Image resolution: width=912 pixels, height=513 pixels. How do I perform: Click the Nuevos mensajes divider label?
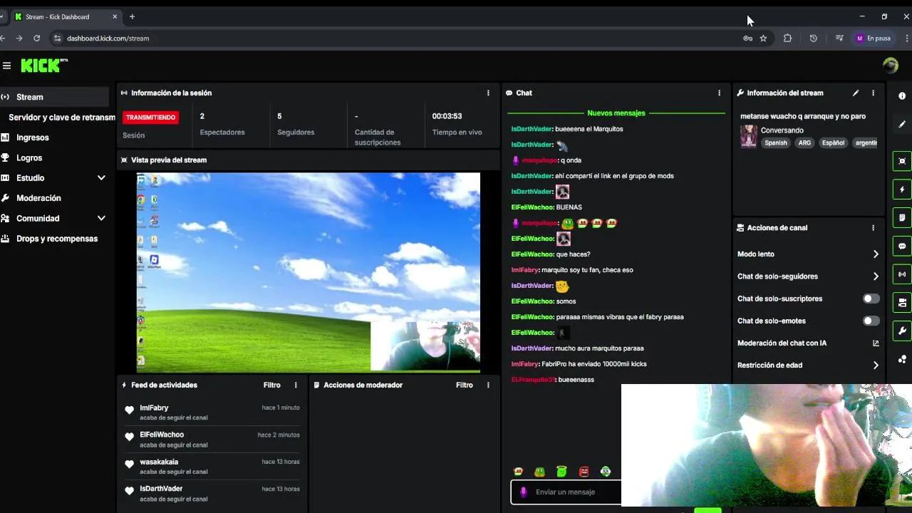[x=616, y=113]
